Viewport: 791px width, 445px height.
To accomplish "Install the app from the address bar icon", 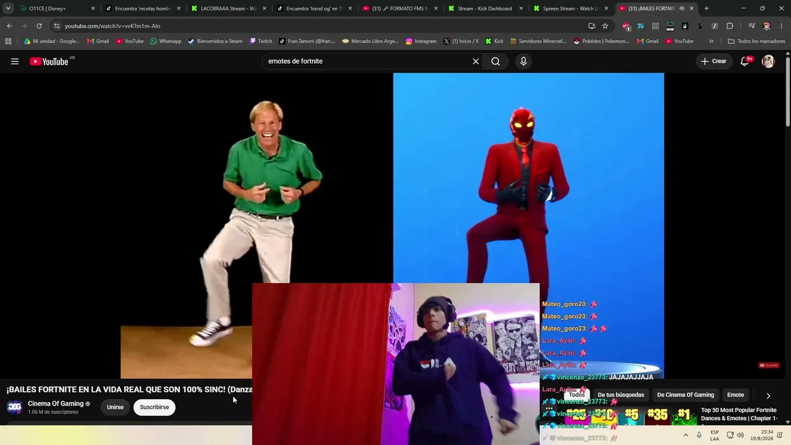I will [591, 26].
